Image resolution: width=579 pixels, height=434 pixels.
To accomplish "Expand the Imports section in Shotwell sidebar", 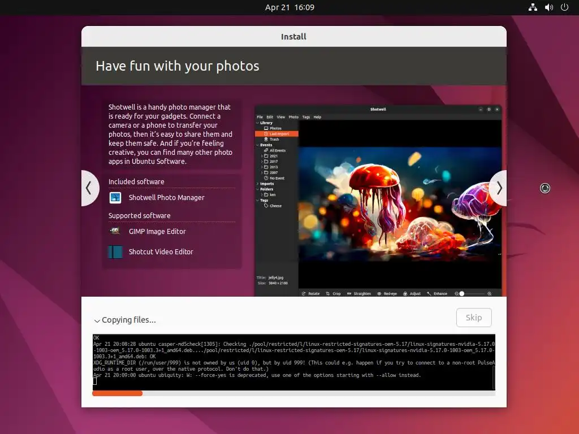I will (258, 184).
